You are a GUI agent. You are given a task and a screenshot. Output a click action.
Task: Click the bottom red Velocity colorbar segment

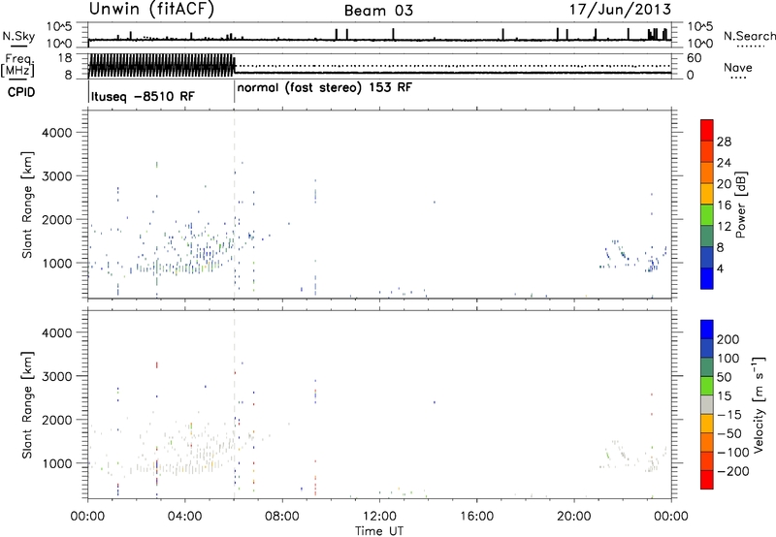coord(707,480)
